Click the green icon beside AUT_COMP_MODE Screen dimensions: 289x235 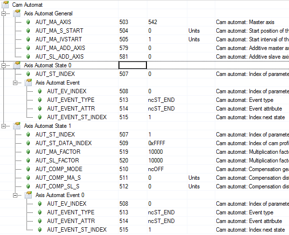pos(28,169)
